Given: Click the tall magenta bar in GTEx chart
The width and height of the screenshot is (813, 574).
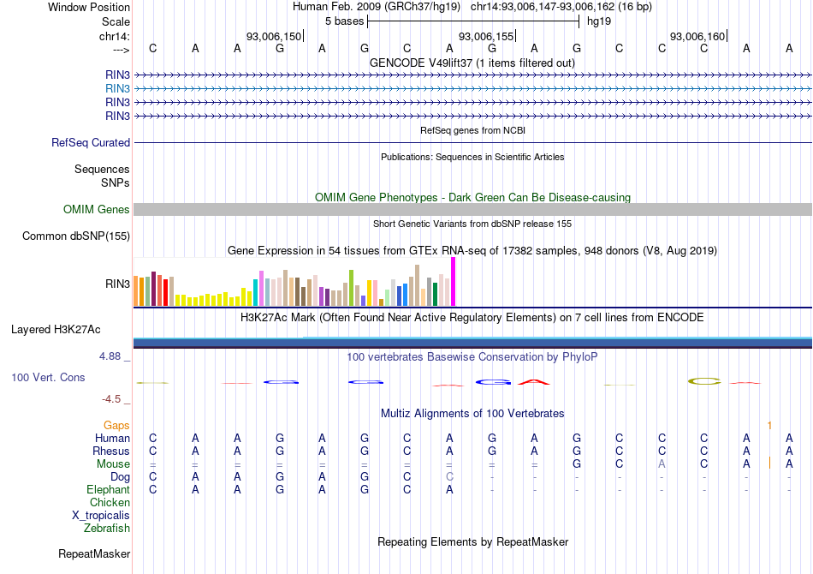Looking at the screenshot, I should coord(454,282).
